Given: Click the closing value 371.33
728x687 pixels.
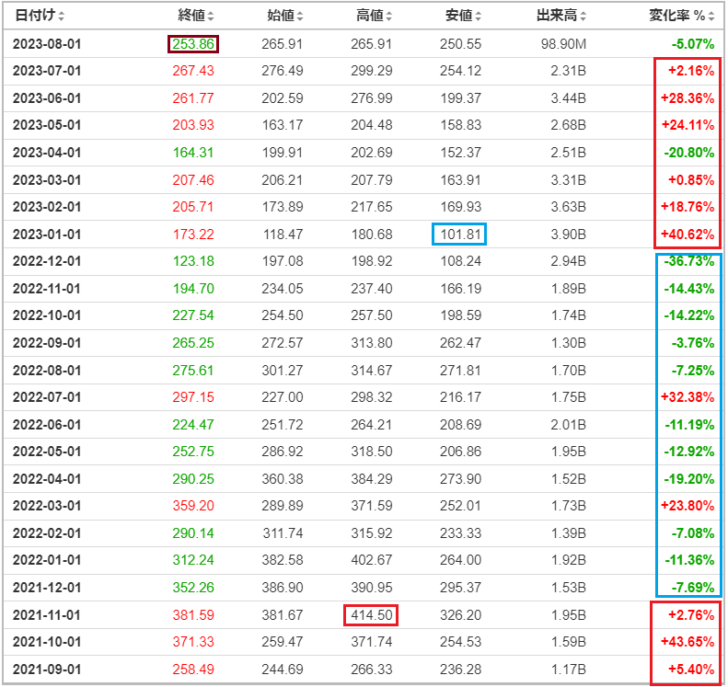Looking at the screenshot, I should click(x=193, y=642).
